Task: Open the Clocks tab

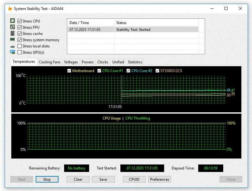Action: [x=103, y=62]
